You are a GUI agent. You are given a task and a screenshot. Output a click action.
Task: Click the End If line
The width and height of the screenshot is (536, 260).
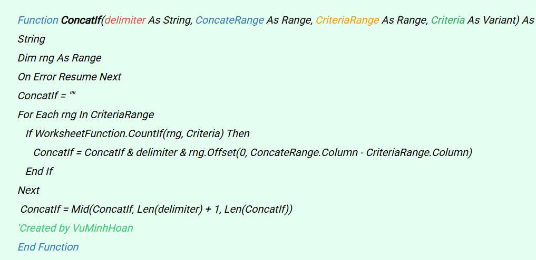click(x=39, y=171)
